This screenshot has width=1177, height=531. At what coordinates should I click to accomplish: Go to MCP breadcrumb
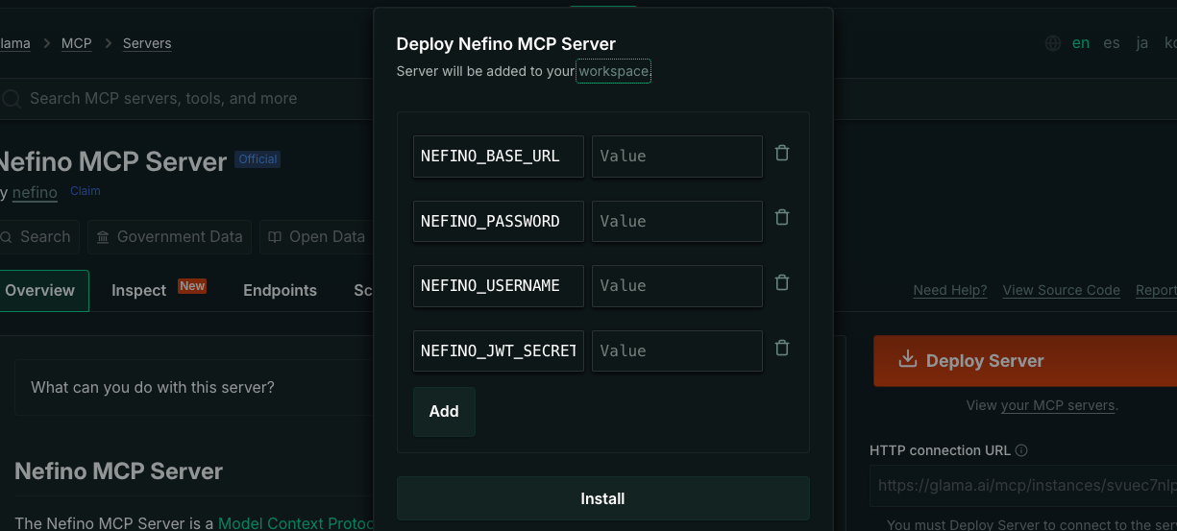[77, 43]
